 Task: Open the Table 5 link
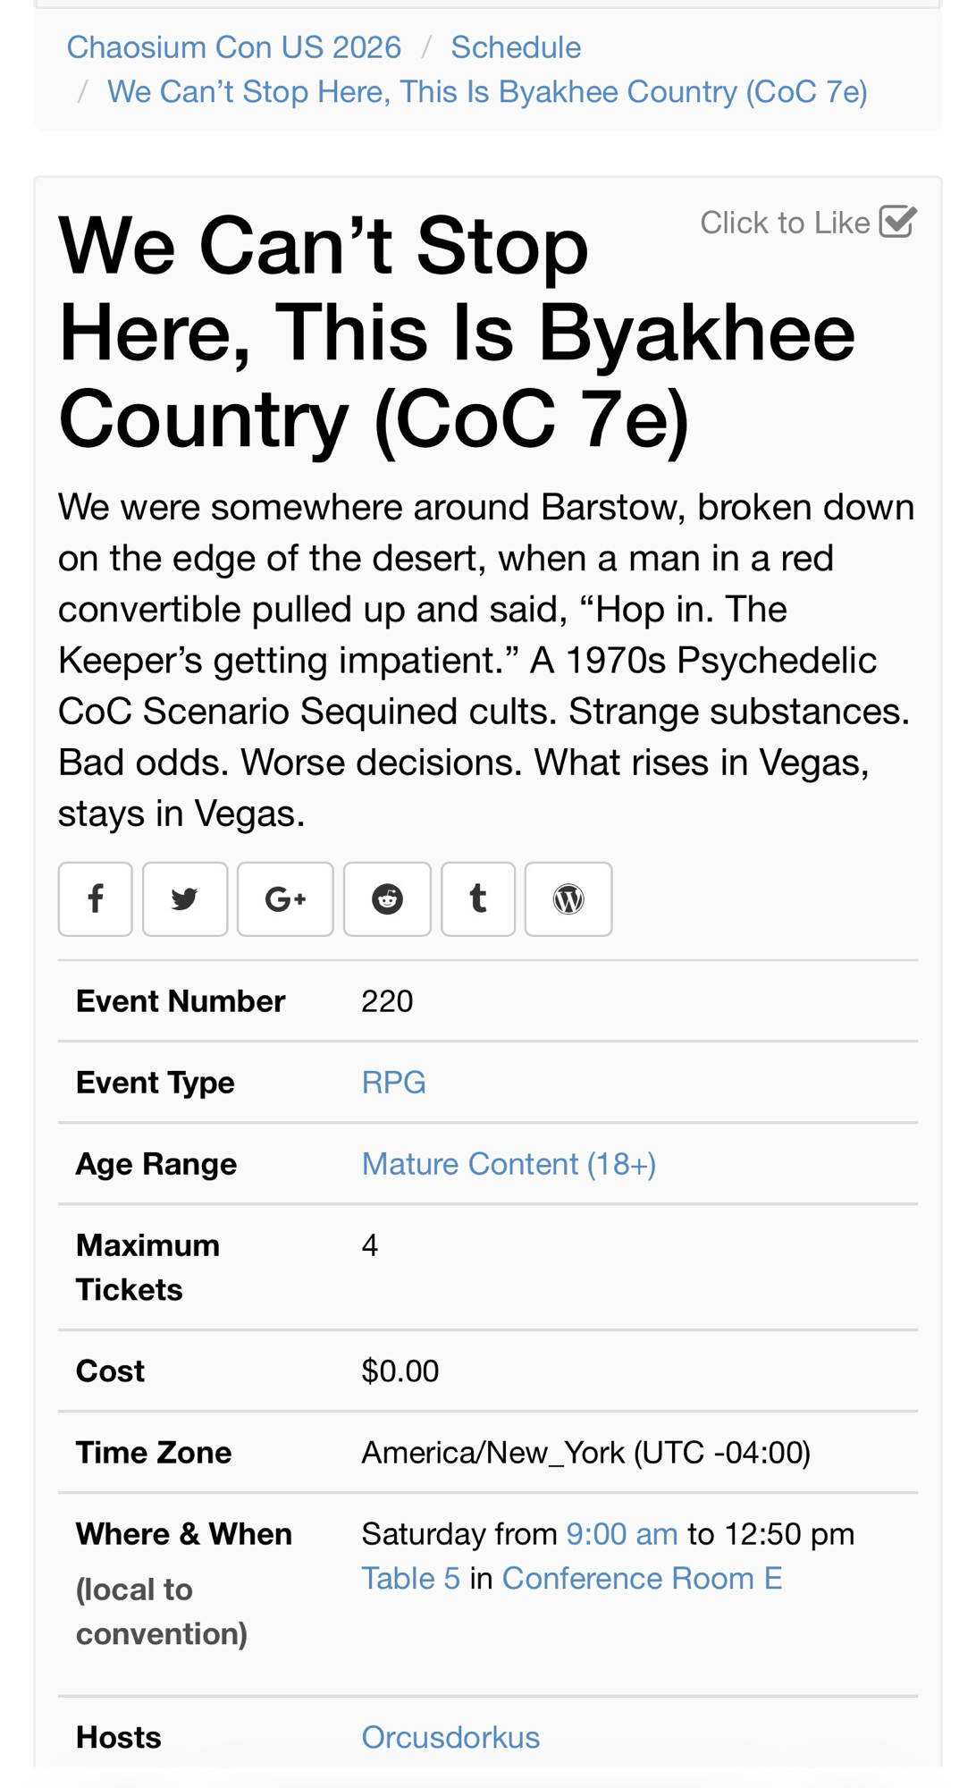(x=410, y=1579)
